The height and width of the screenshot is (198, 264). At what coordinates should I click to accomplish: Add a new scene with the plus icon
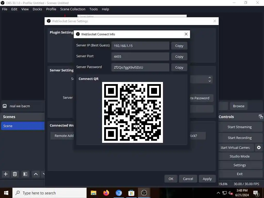pyautogui.click(x=6, y=174)
